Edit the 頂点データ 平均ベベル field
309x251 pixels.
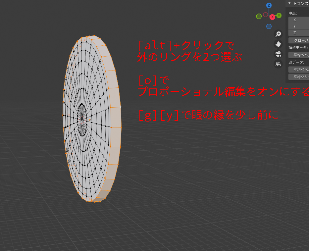pos(300,55)
